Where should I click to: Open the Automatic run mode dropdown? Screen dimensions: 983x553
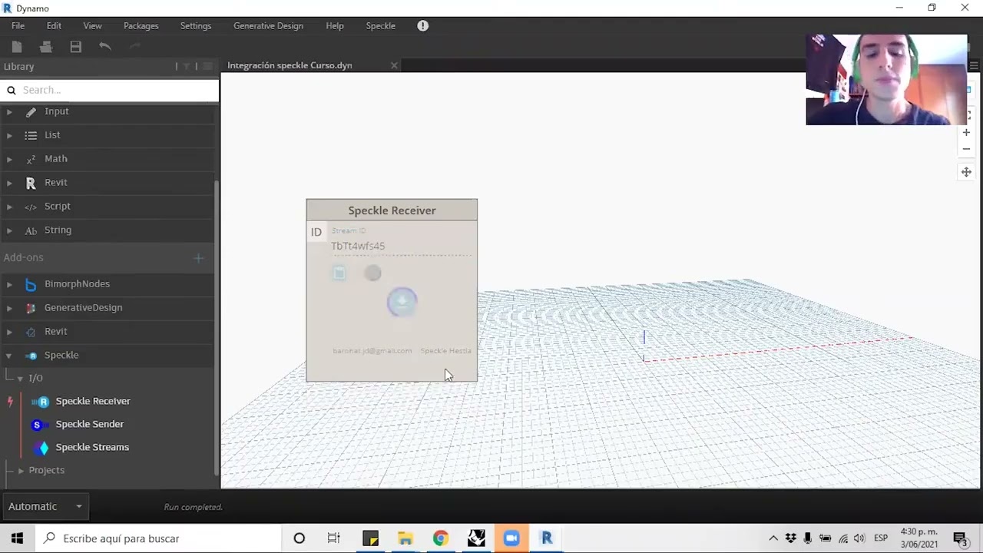(45, 506)
